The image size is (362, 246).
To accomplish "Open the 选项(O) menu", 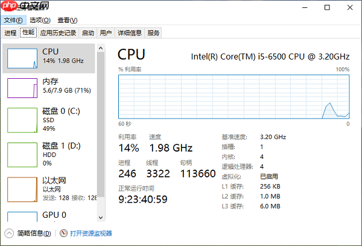I will pyautogui.click(x=40, y=20).
